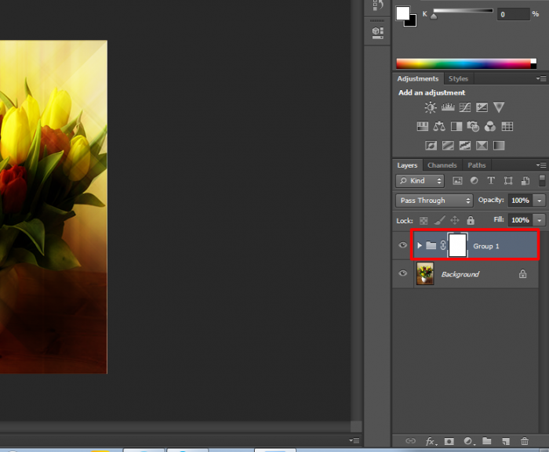Image resolution: width=549 pixels, height=452 pixels.
Task: Delete layer using the trash icon
Action: (x=525, y=442)
